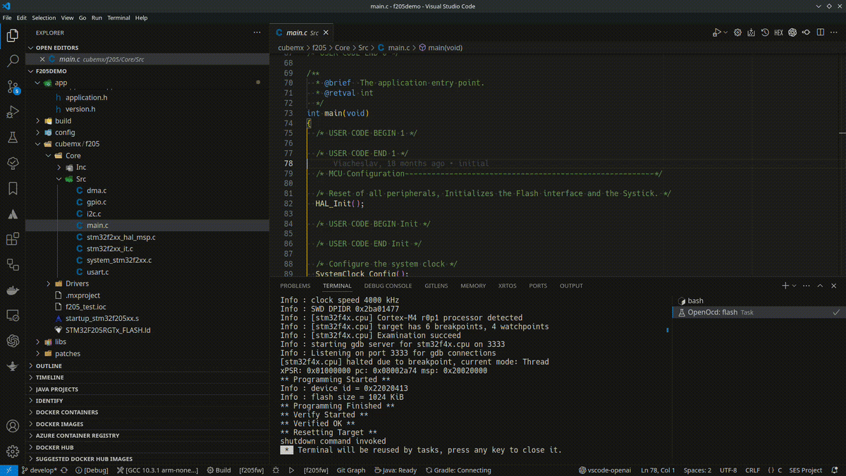Click the Build button in status bar
The image size is (846, 476).
[219, 470]
